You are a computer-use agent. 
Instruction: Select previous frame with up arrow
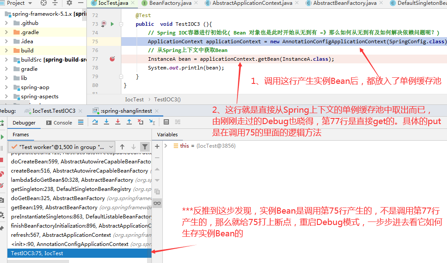[122, 147]
